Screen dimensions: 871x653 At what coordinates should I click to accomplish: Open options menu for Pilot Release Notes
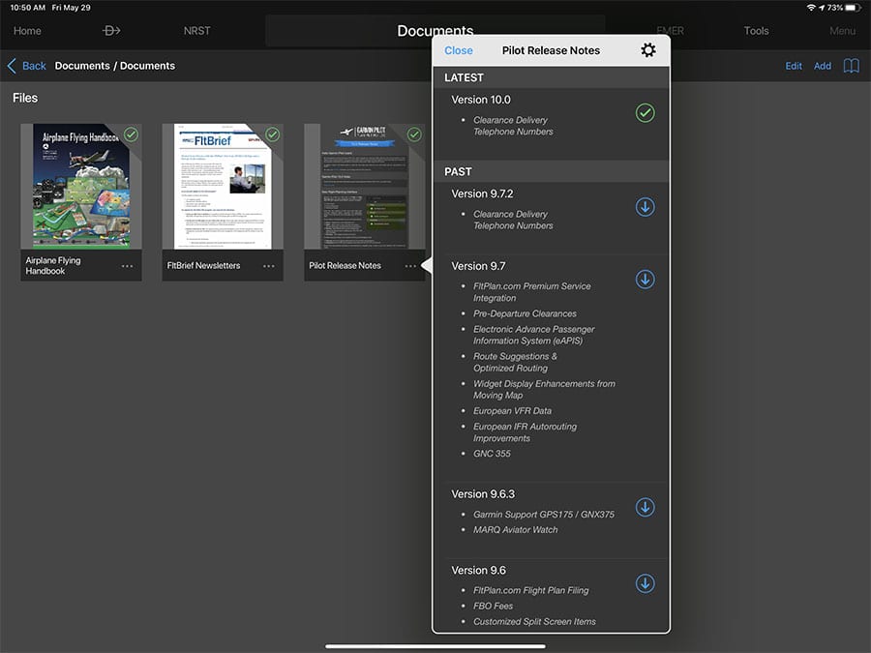pos(410,266)
